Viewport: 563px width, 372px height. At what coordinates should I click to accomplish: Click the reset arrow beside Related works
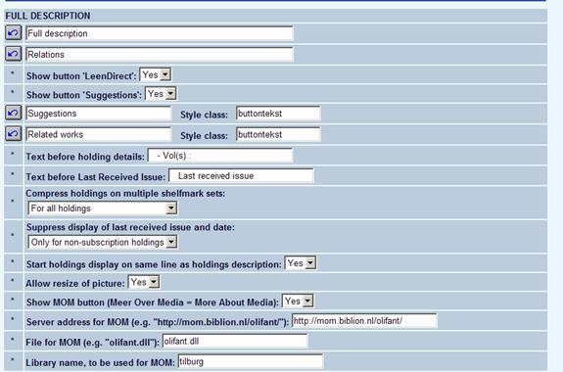tap(14, 134)
